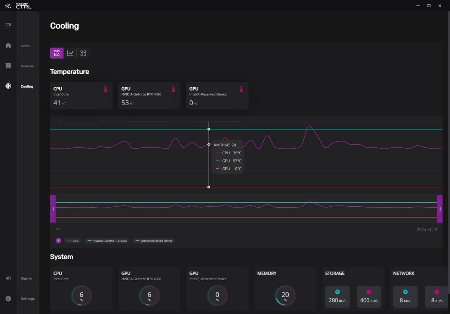Open the Home menu item
The height and width of the screenshot is (314, 450).
[26, 46]
